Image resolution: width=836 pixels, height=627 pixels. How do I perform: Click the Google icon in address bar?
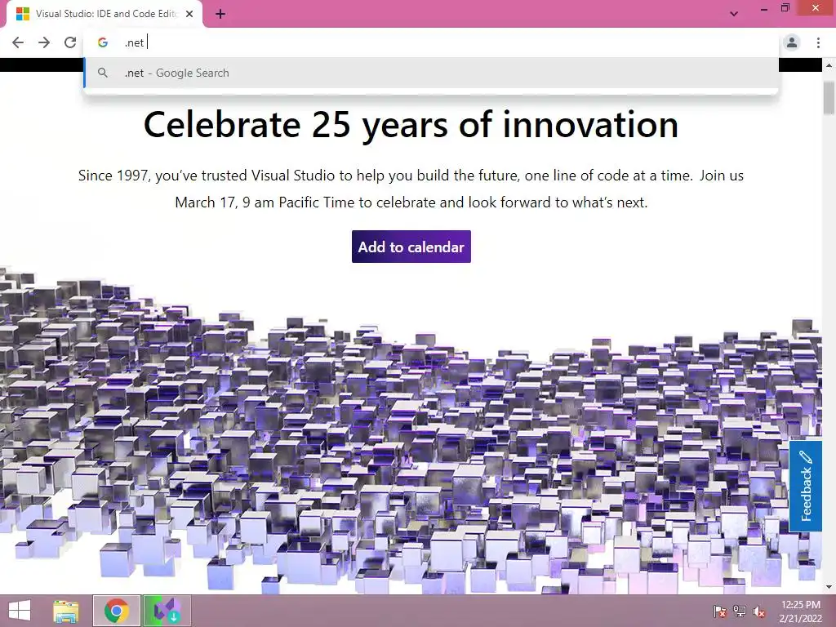pyautogui.click(x=103, y=42)
